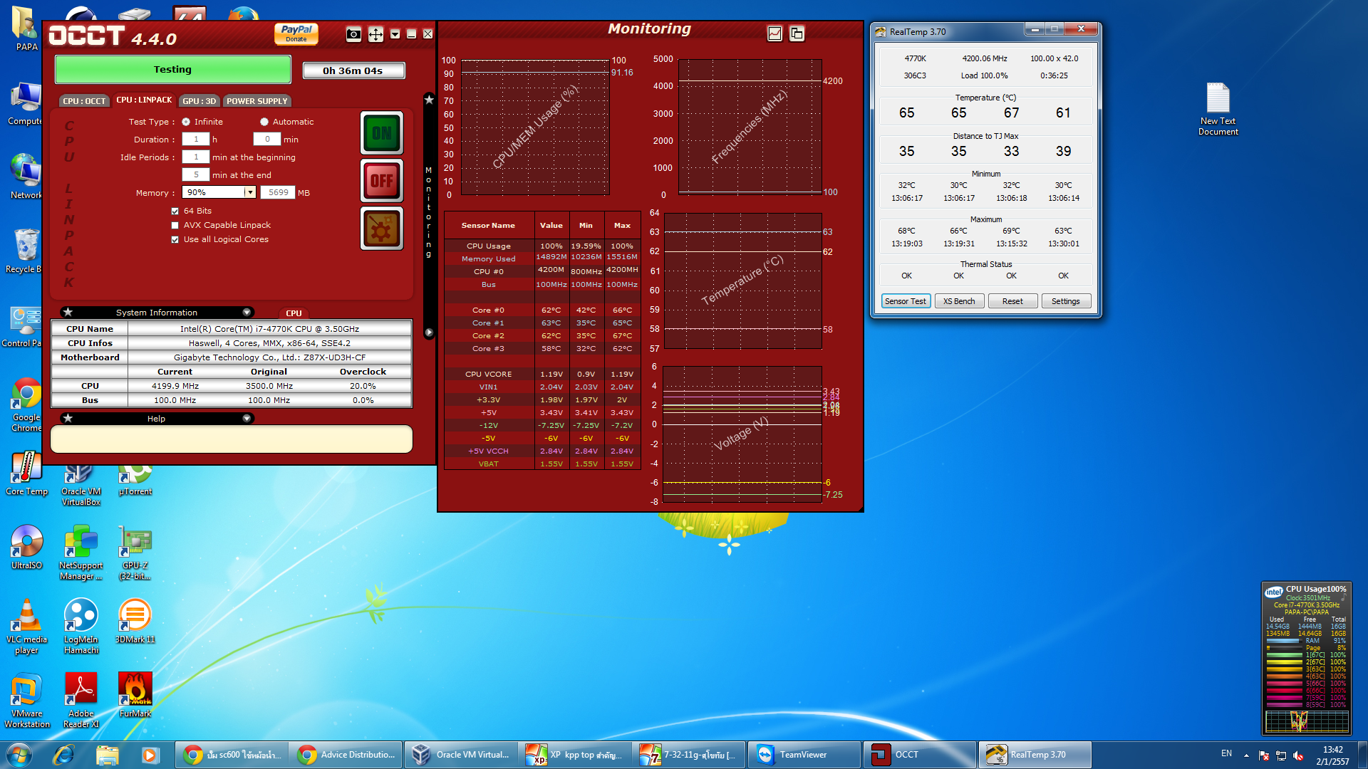Expand the Help section arrow
The image size is (1368, 769).
click(x=247, y=419)
